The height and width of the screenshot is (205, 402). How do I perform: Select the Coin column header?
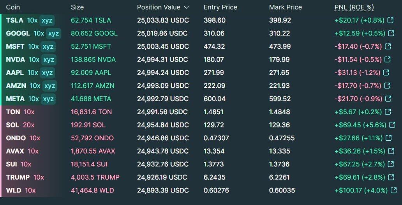13,7
